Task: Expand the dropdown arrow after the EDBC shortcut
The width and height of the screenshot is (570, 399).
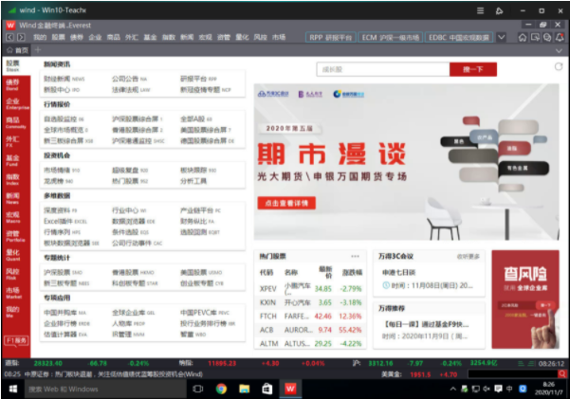Action: (x=502, y=37)
